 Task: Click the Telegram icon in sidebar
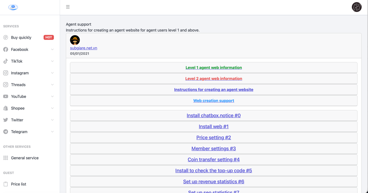(x=6, y=132)
